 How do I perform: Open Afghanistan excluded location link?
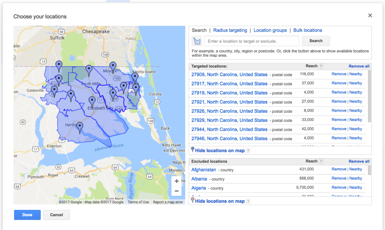pyautogui.click(x=203, y=170)
